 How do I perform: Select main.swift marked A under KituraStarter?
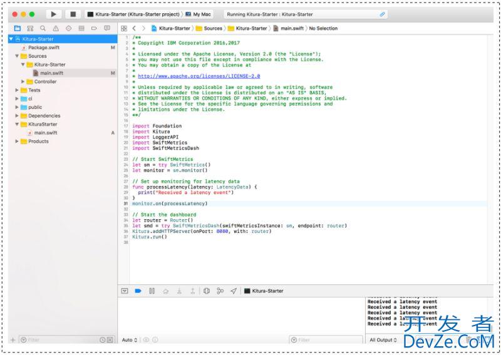tap(63, 133)
